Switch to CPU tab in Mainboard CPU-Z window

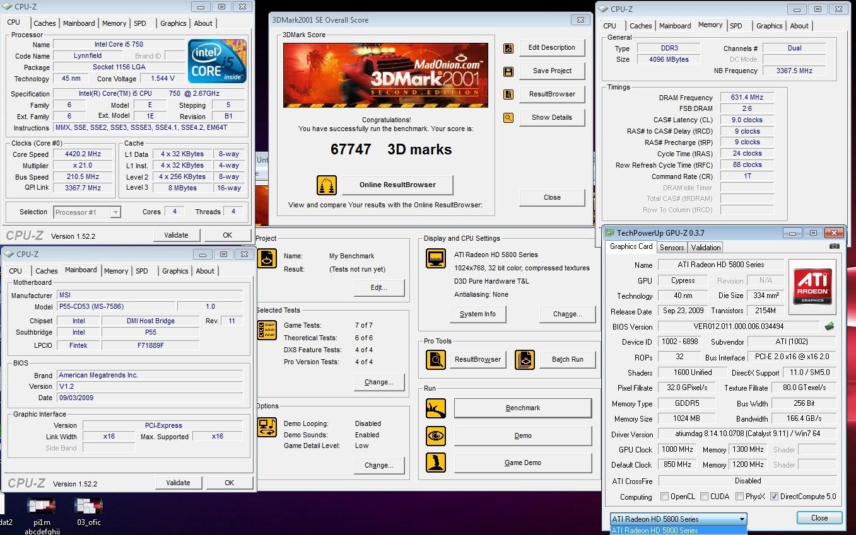(16, 271)
